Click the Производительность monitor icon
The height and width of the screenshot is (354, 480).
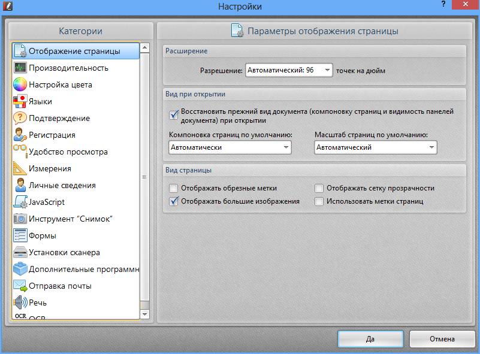[x=20, y=68]
